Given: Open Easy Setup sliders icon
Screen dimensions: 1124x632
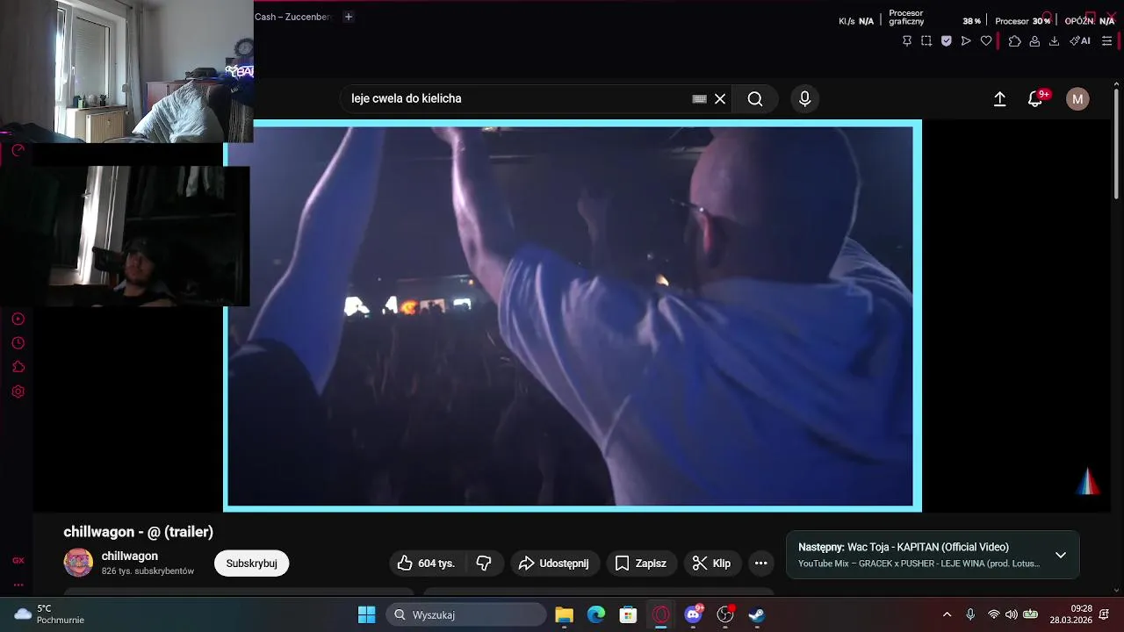Looking at the screenshot, I should tap(1106, 41).
